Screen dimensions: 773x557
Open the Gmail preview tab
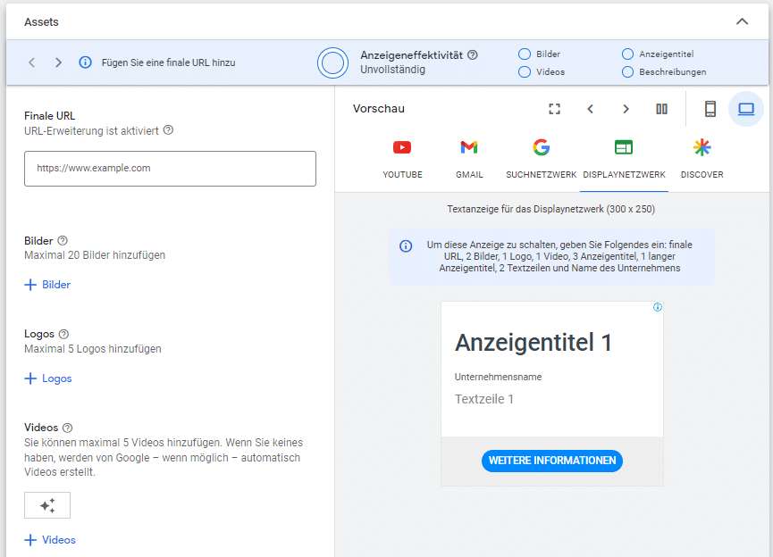tap(469, 159)
